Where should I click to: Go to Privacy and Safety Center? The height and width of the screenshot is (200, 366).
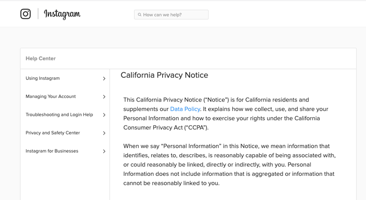pyautogui.click(x=65, y=133)
